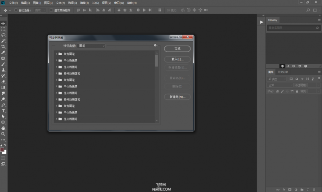The width and height of the screenshot is (322, 192).
Task: Click the 新建组(N)... button
Action: coord(177,97)
